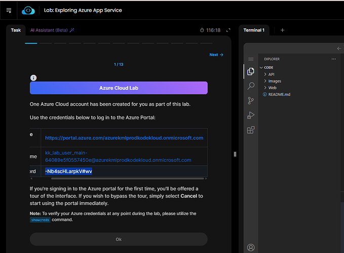Expand the Images folder in Explorer
Viewport: 344px width, 253px height.
[x=274, y=81]
